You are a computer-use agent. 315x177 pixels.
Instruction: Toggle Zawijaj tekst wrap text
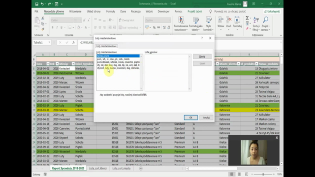point(126,20)
